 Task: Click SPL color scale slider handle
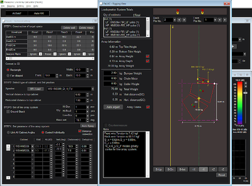246,93
